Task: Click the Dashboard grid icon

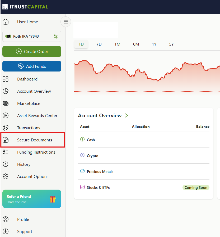Action: (6, 79)
